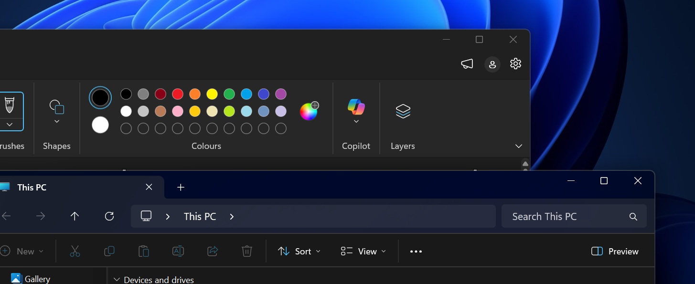Collapse the Paint ribbon with the chevron

tap(519, 146)
